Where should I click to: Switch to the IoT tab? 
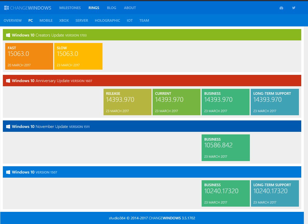tap(130, 20)
